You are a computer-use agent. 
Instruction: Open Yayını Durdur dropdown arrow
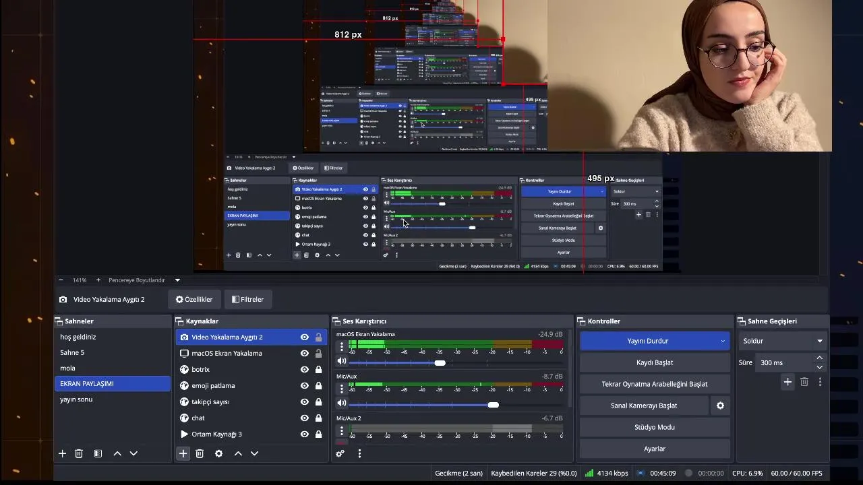(722, 341)
